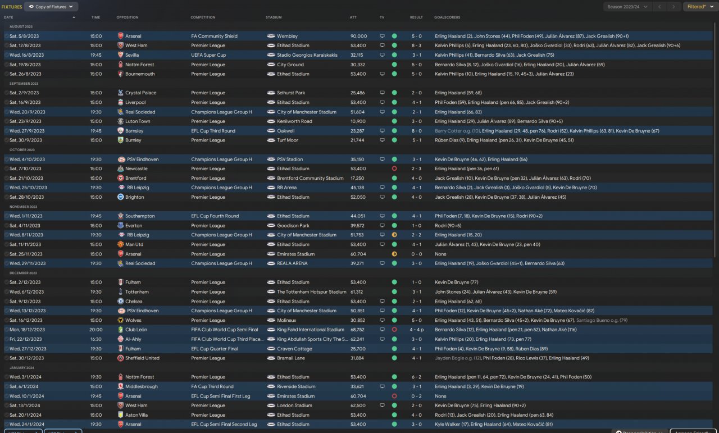The image size is (719, 433).
Task: Click the Middlesbrough club badge
Action: coord(120,386)
